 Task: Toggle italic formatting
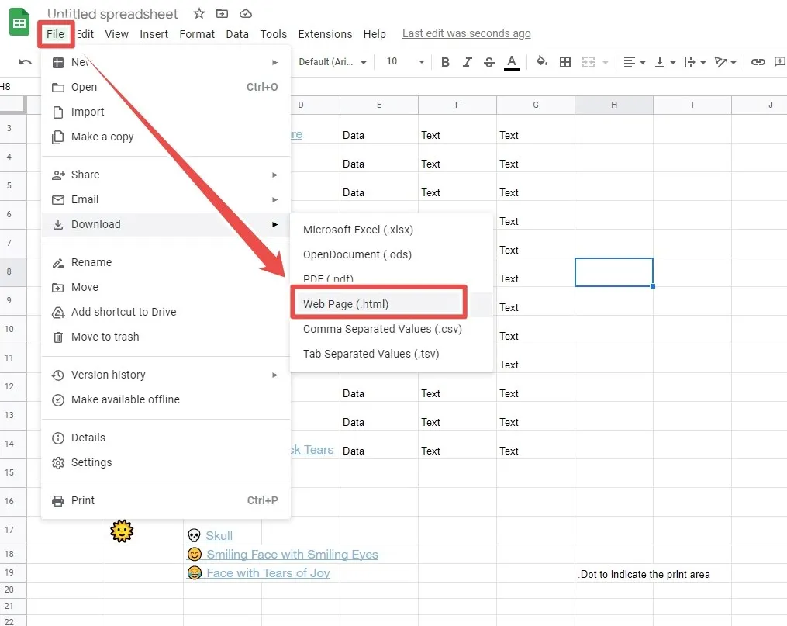[468, 62]
